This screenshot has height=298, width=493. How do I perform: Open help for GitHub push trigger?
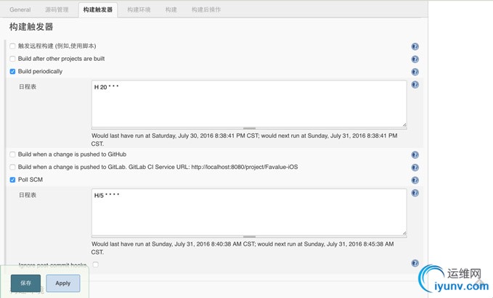pyautogui.click(x=415, y=155)
